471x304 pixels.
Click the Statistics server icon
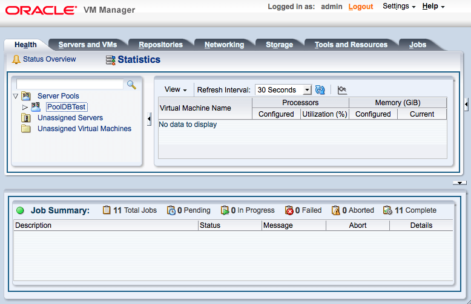pos(111,60)
